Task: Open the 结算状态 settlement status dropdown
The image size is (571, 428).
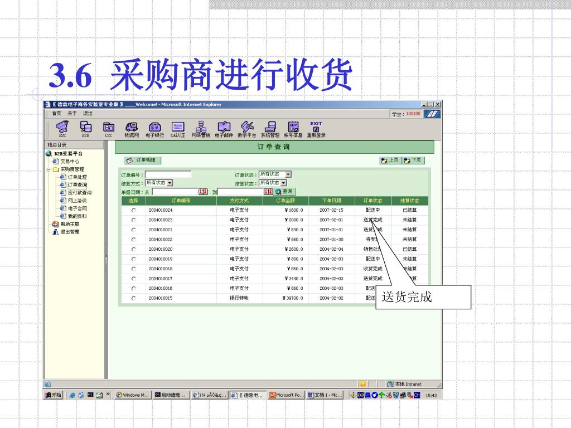Action: 273,183
